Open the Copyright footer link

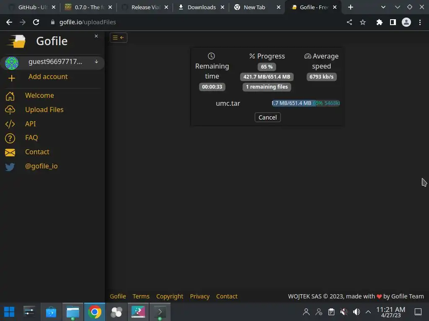coord(170,296)
